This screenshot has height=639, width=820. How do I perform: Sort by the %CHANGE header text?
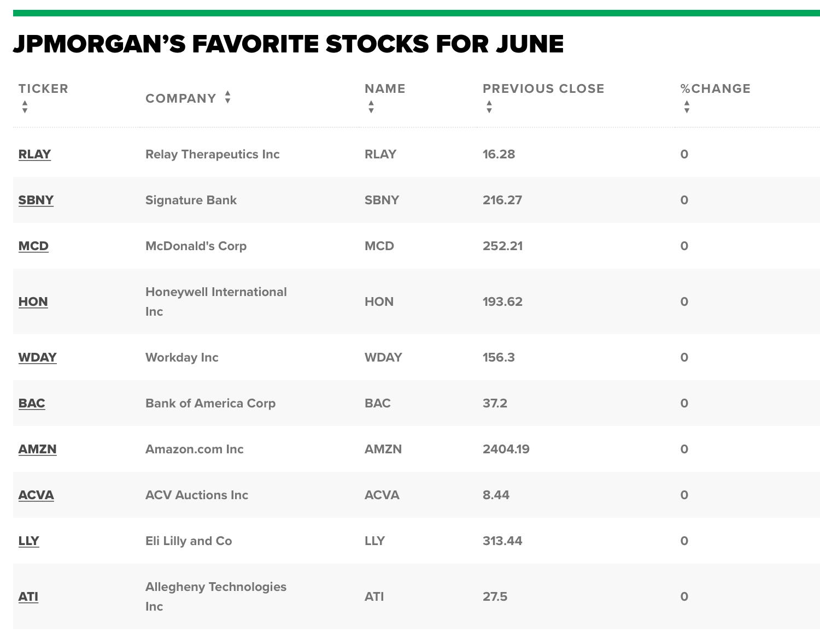[x=715, y=88]
